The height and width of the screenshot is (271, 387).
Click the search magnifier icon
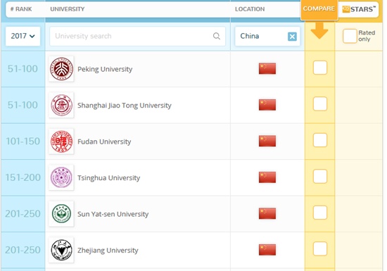(217, 36)
